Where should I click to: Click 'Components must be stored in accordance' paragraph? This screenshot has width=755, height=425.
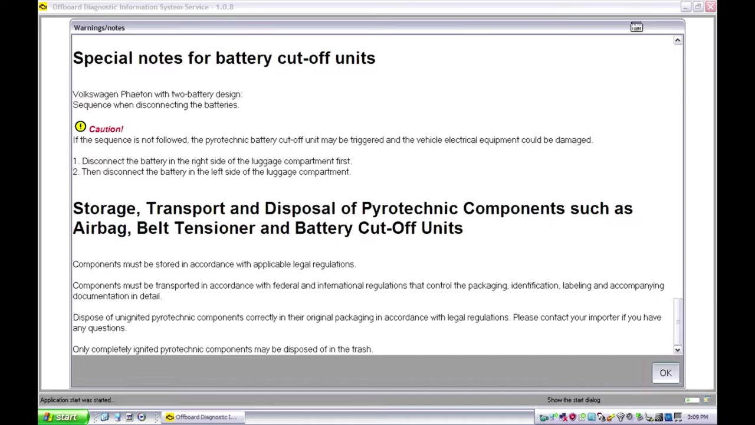[214, 264]
